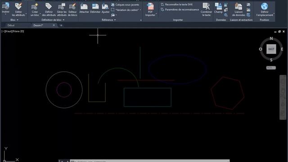Add a new drawing tab
This screenshot has height=162, width=288.
tap(61, 25)
